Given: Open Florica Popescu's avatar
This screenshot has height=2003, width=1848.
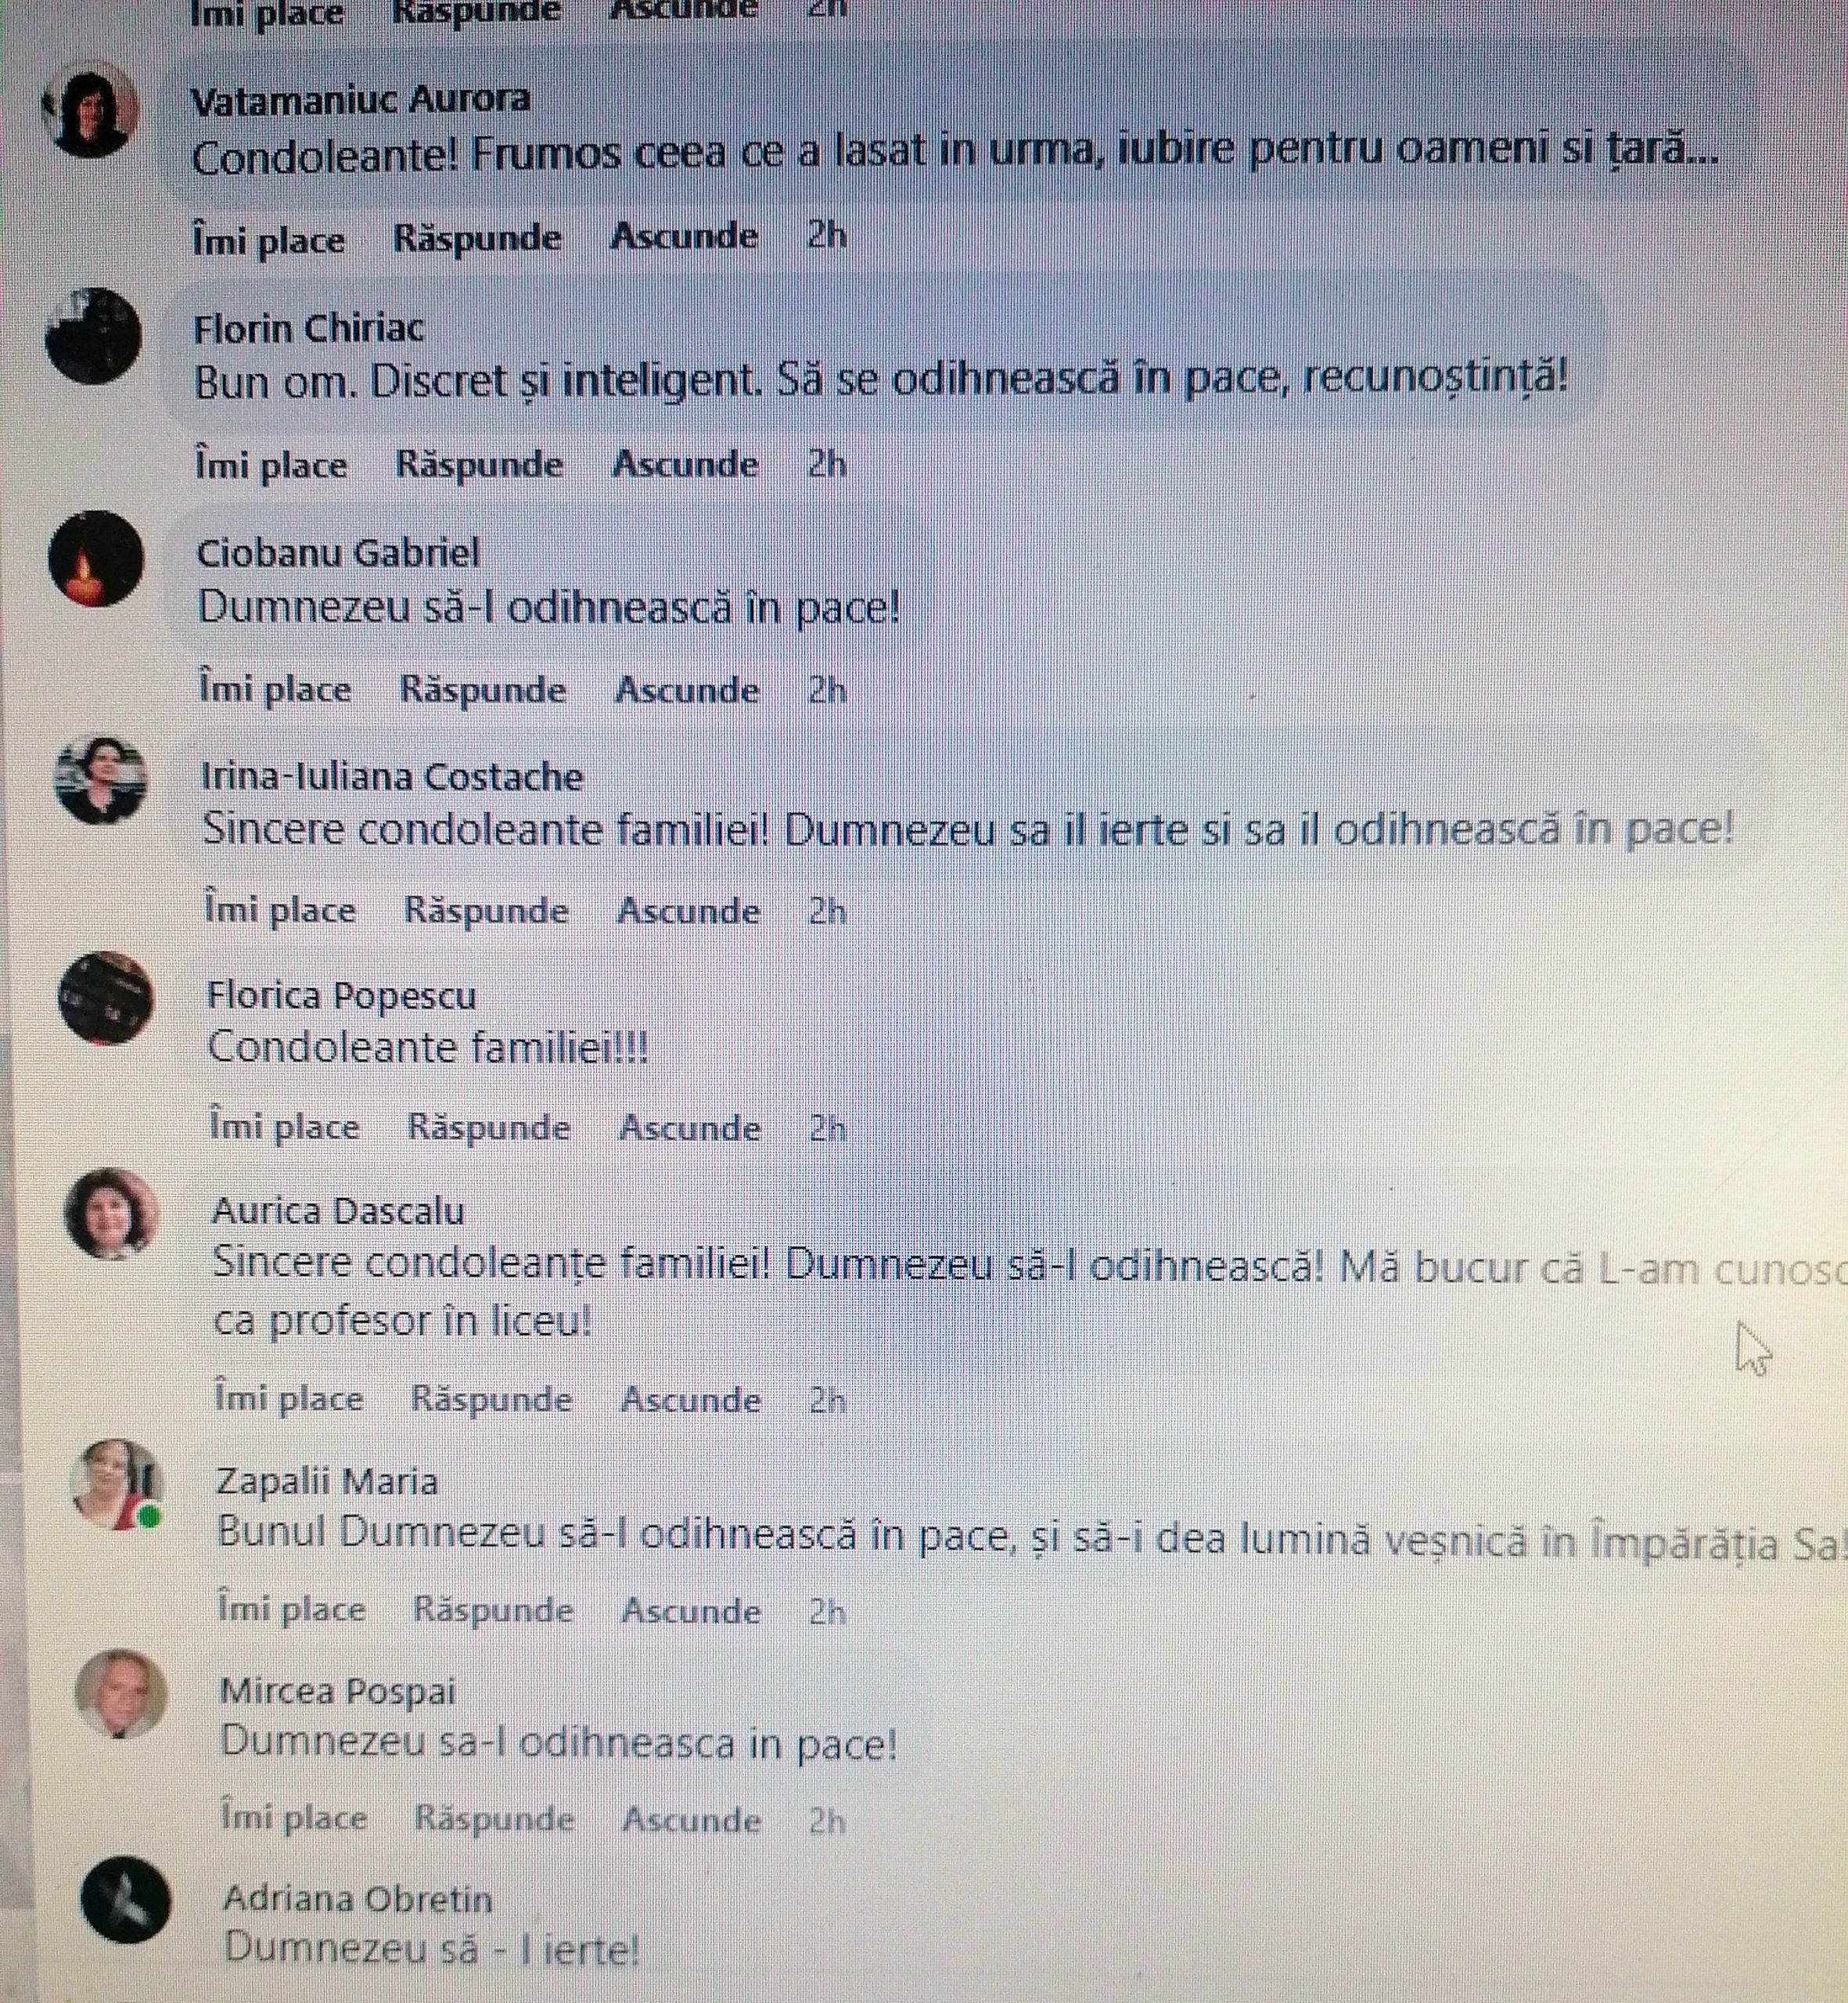Looking at the screenshot, I should click(106, 998).
